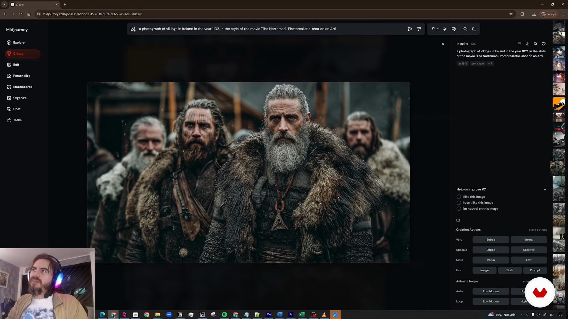568x319 pixels.
Task: Open the Trabajo browser profile button
Action: click(549, 14)
